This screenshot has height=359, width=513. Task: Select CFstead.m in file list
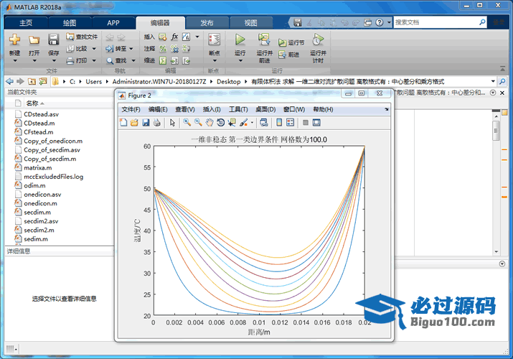tap(38, 132)
